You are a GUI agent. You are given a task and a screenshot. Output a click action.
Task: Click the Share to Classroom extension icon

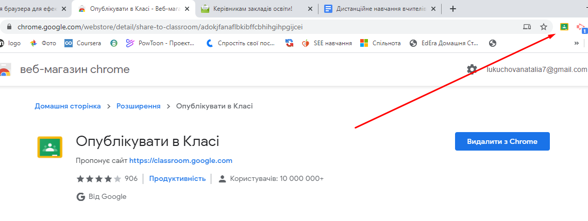[564, 27]
